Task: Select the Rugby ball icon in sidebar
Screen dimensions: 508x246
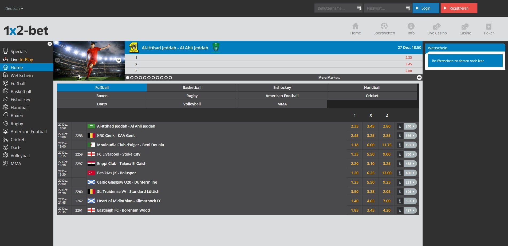Action: (x=6, y=123)
